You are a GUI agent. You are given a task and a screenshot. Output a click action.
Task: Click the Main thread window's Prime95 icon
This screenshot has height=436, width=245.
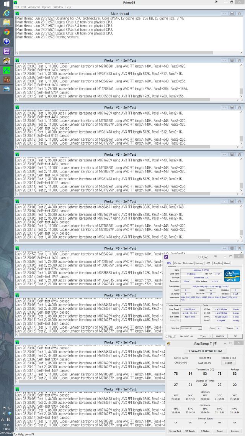pos(17,13)
